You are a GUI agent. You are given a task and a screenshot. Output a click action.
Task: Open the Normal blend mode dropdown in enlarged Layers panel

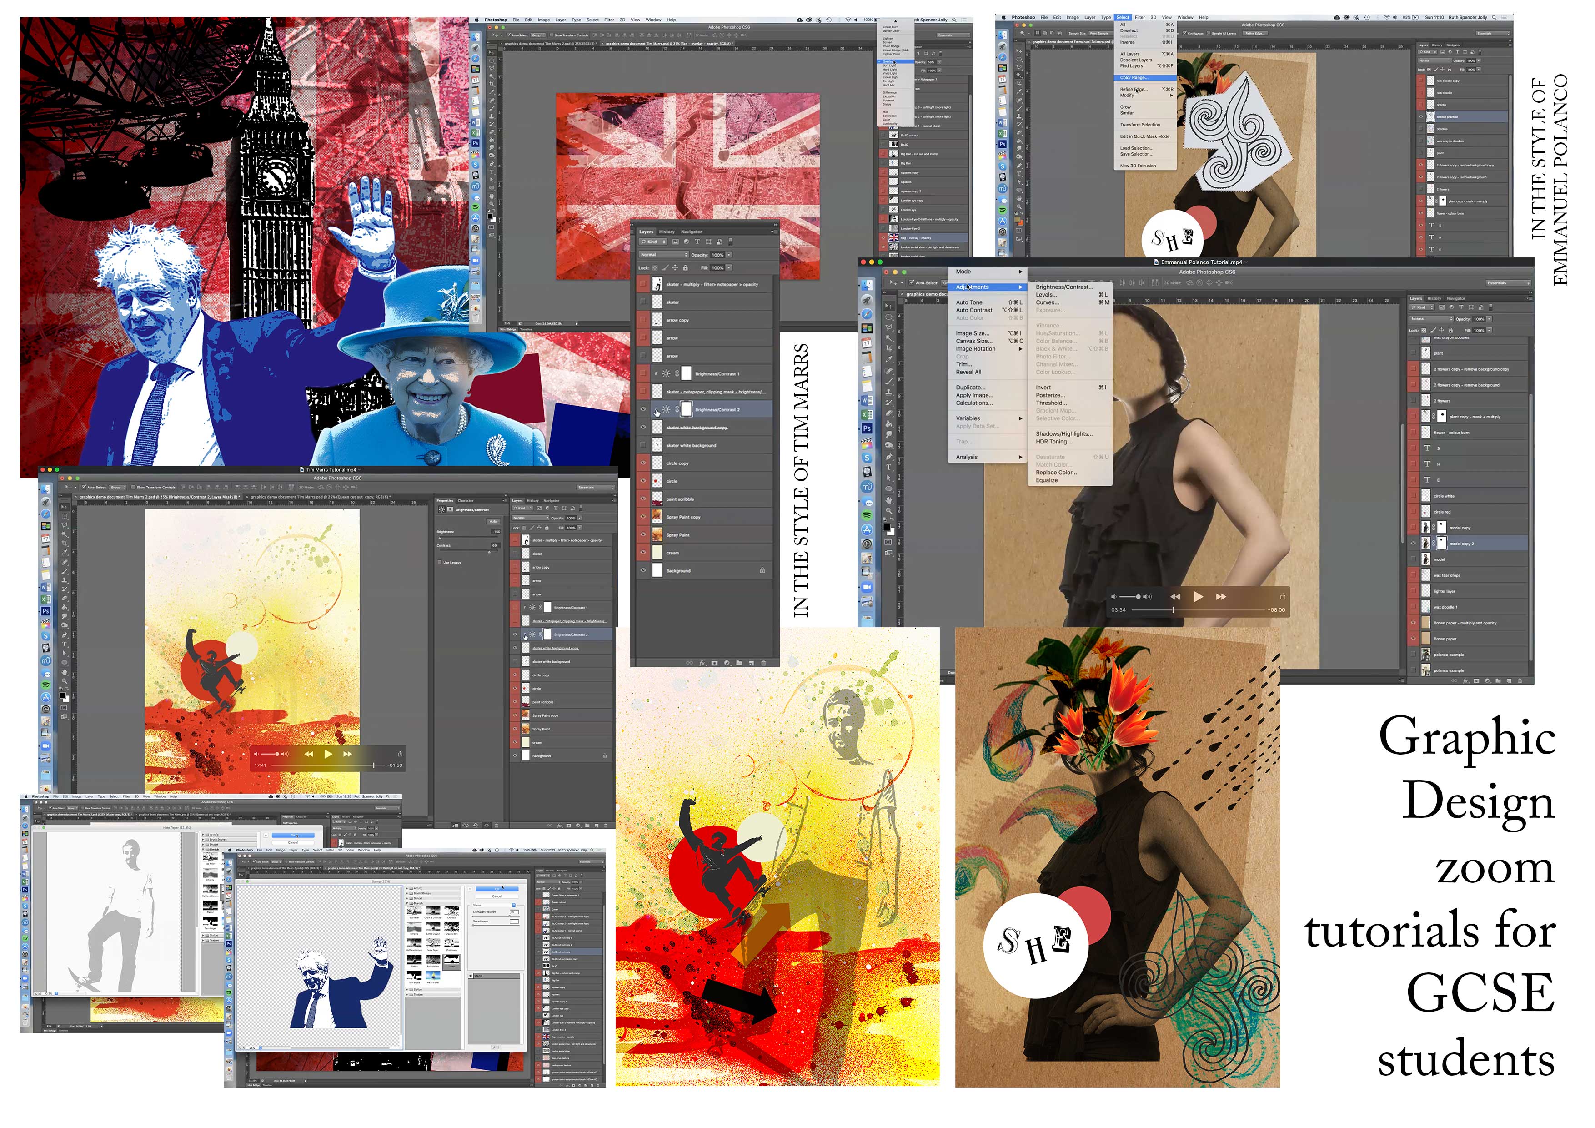click(664, 255)
